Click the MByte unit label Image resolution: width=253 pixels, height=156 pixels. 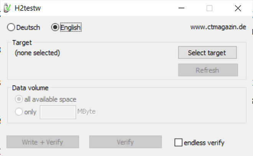(87, 111)
